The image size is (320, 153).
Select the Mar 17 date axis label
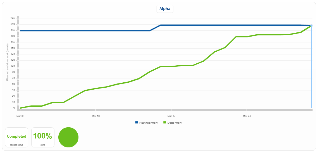pos(171,116)
